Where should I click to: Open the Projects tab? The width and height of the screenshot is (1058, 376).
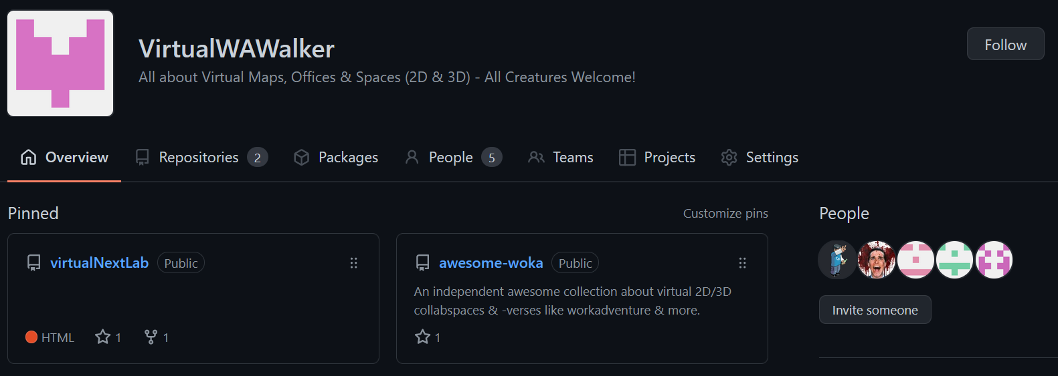(x=657, y=158)
